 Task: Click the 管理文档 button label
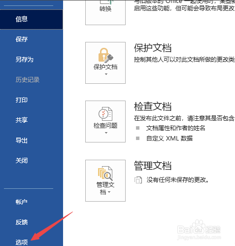[105, 188]
